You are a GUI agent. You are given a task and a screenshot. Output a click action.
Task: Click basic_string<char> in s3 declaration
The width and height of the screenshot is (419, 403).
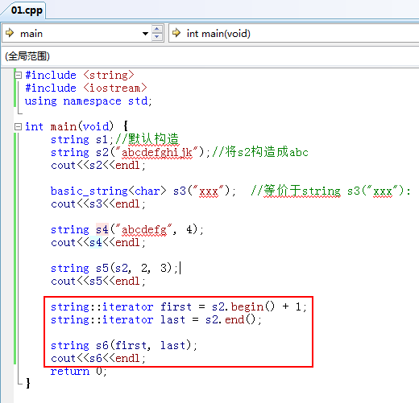[109, 191]
